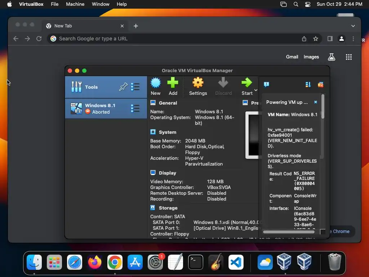This screenshot has width=369, height=277.
Task: Click the notification sort order icon
Action: click(308, 84)
